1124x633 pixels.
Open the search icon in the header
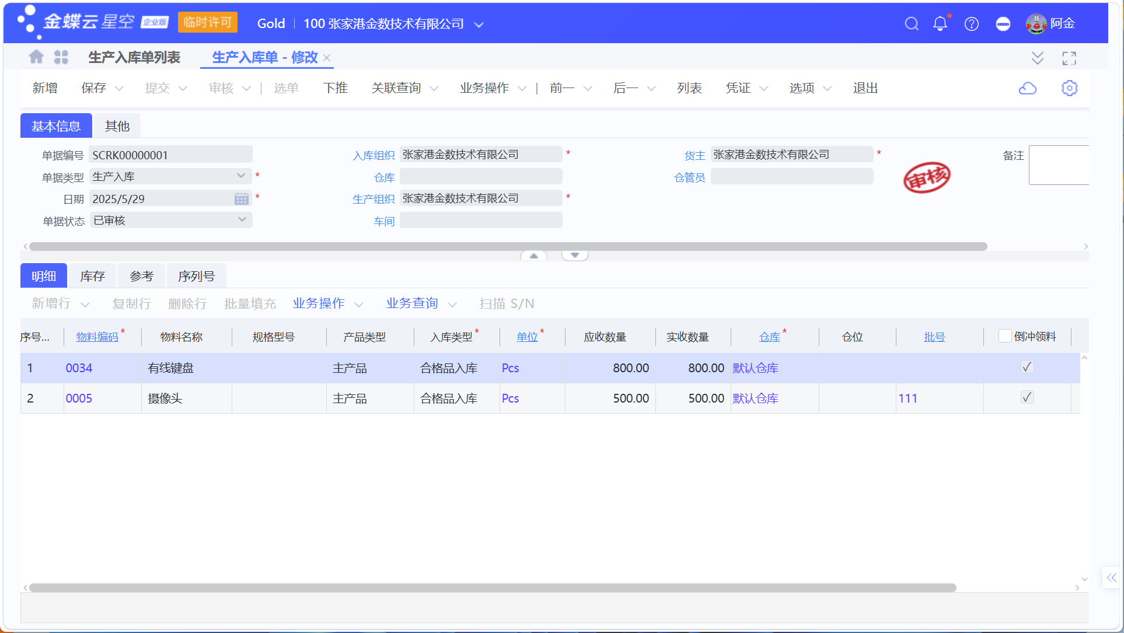point(912,24)
